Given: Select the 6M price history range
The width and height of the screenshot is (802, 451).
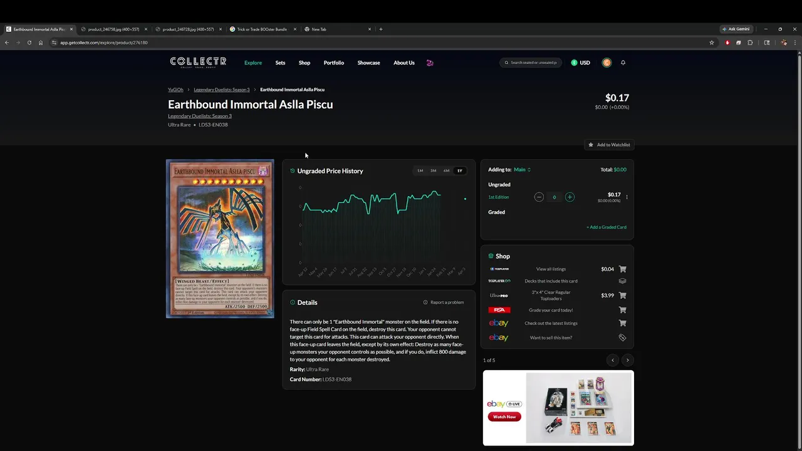Looking at the screenshot, I should tap(446, 170).
